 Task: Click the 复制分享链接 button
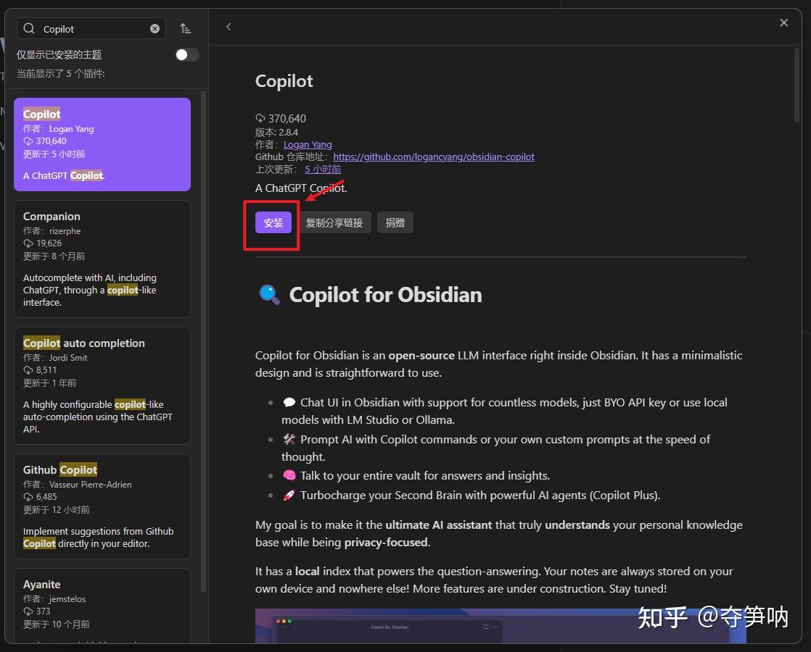click(335, 222)
